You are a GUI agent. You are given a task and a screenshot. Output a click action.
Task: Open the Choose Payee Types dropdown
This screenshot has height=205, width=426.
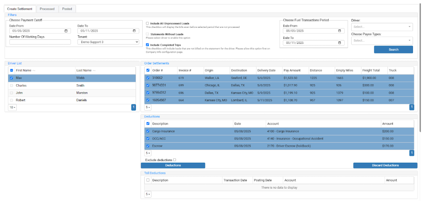coord(382,41)
